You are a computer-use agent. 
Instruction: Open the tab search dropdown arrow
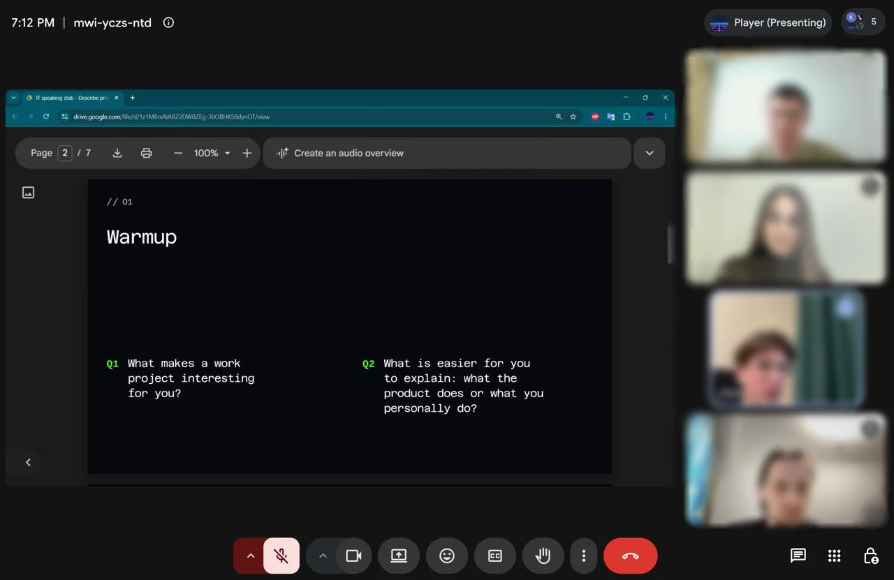click(x=13, y=98)
